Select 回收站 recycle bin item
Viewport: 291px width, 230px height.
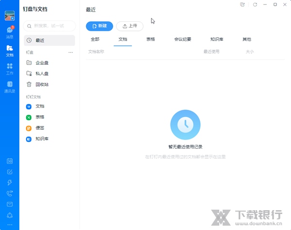click(42, 84)
